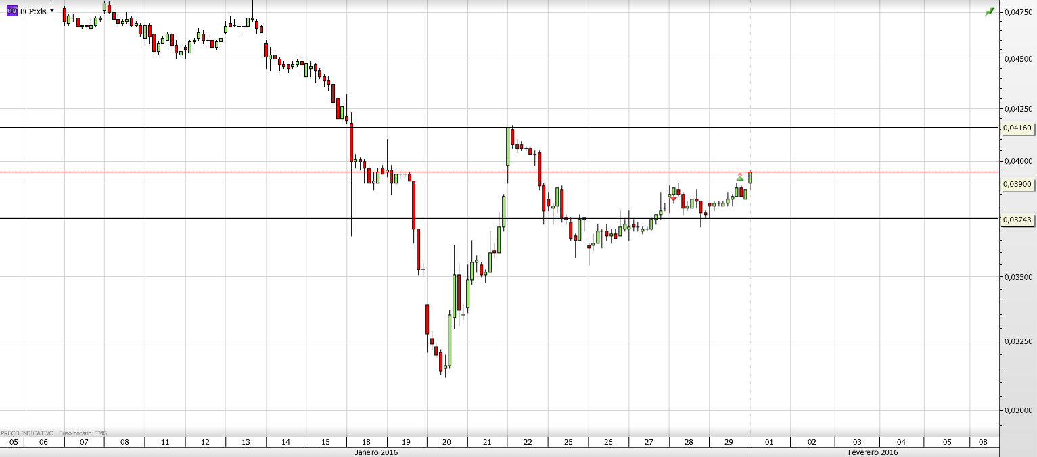Click the purple CFD instrument icon
The width and height of the screenshot is (1037, 457).
pyautogui.click(x=11, y=11)
